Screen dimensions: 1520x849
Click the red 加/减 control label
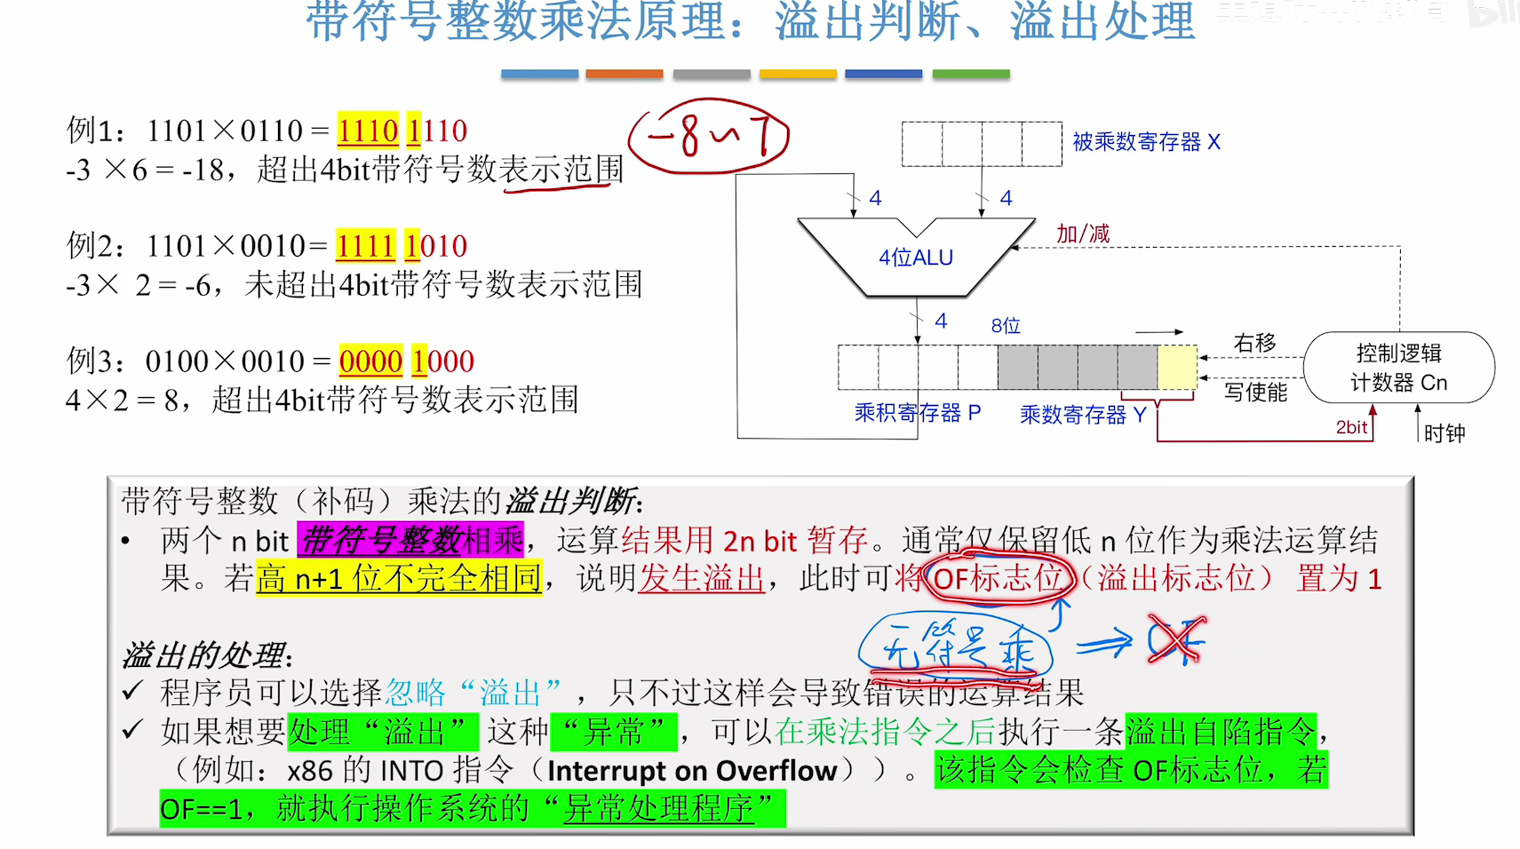[1083, 234]
